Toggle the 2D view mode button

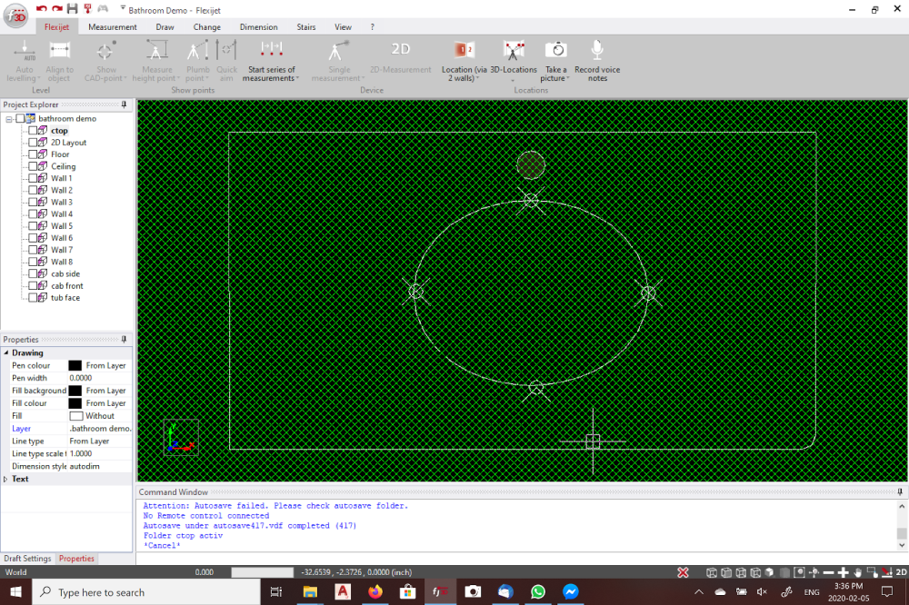tap(902, 572)
